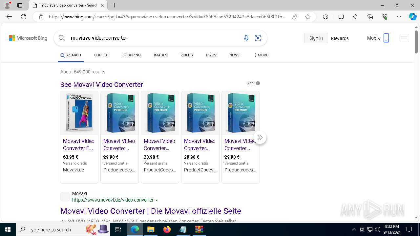
Task: Expand the MORE tab dropdown
Action: pyautogui.click(x=261, y=55)
